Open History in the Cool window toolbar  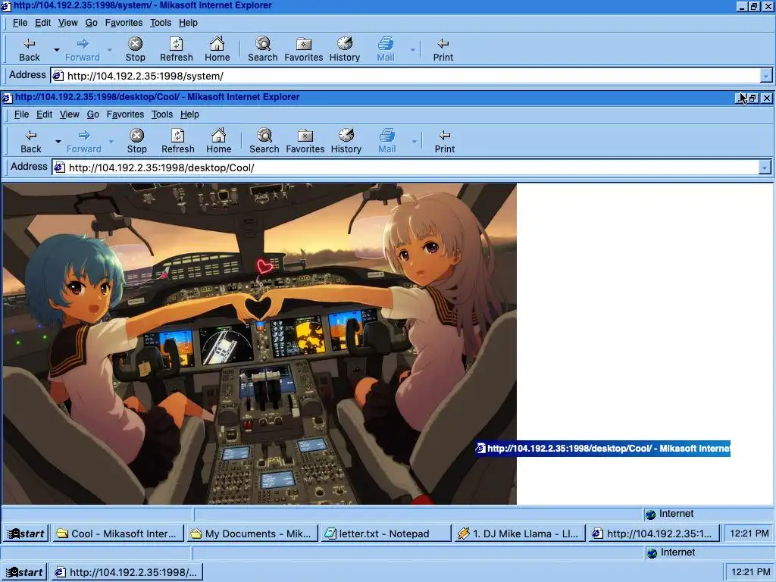[x=346, y=142]
